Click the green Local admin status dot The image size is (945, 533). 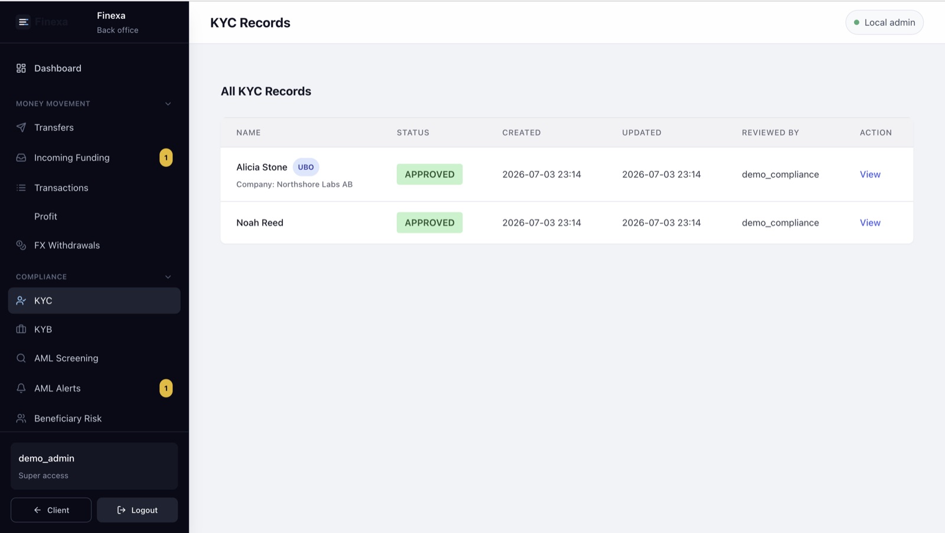coord(856,22)
